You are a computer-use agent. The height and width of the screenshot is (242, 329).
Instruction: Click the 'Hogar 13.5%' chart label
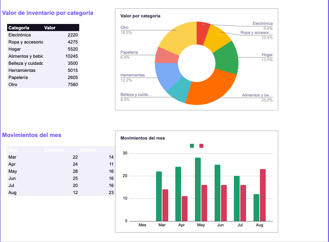(267, 57)
